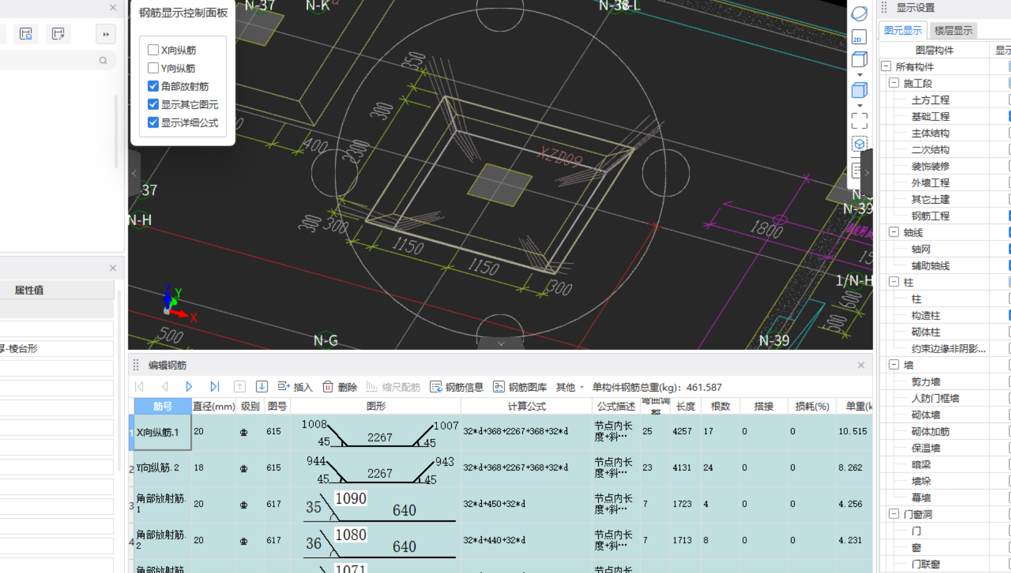This screenshot has width=1011, height=573.
Task: Open 钢筋图库 library
Action: (x=520, y=387)
